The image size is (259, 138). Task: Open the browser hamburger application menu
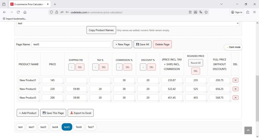pyautogui.click(x=254, y=12)
